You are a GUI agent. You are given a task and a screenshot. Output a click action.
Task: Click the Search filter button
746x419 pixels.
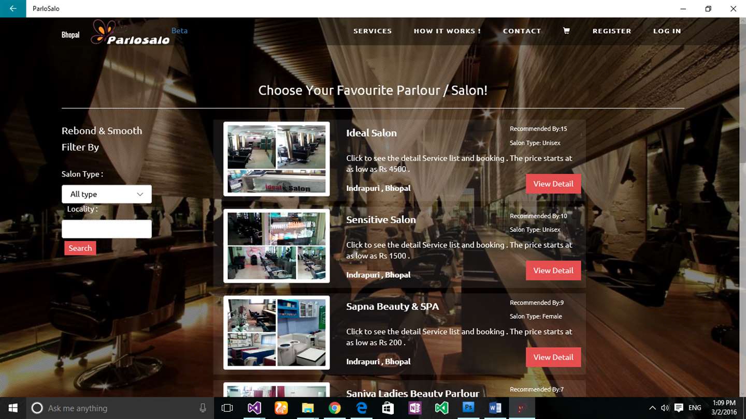click(80, 248)
